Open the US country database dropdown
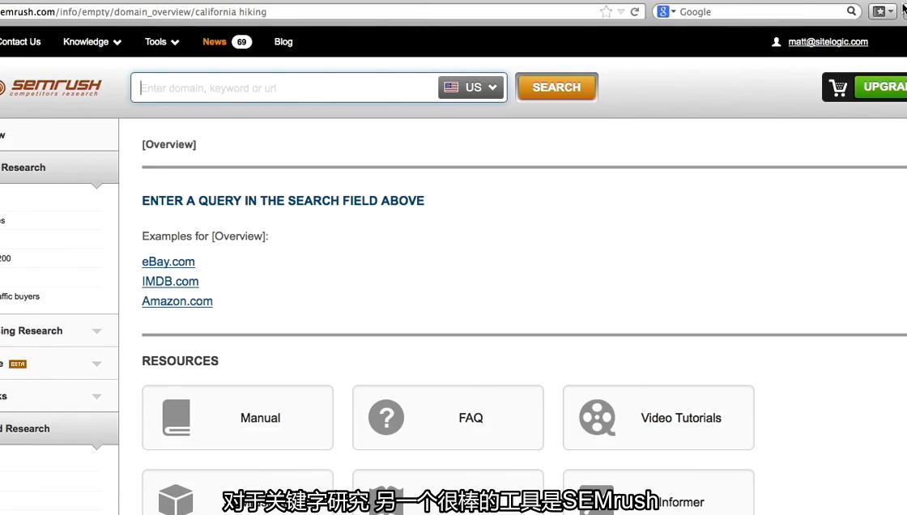 [x=471, y=87]
